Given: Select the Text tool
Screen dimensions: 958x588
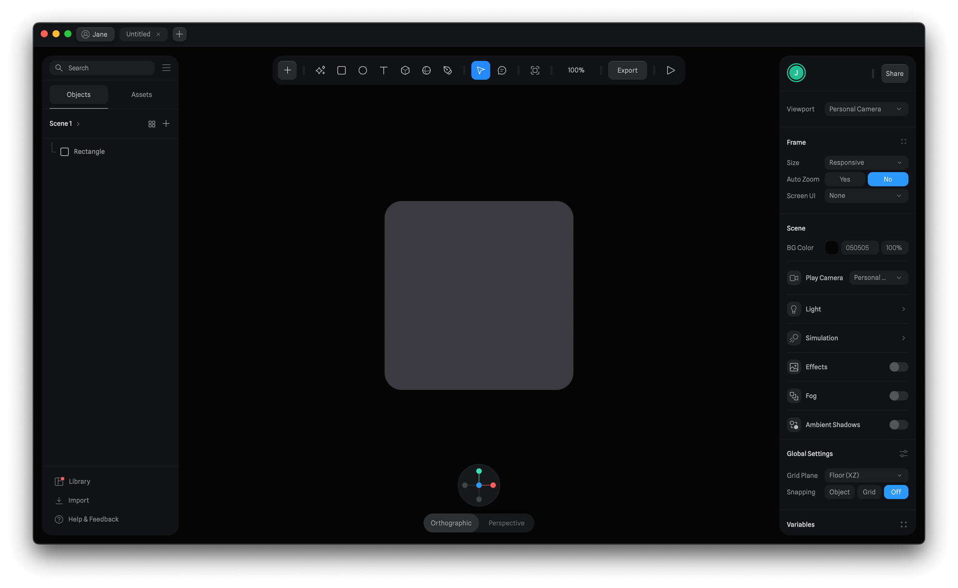Looking at the screenshot, I should (x=384, y=70).
